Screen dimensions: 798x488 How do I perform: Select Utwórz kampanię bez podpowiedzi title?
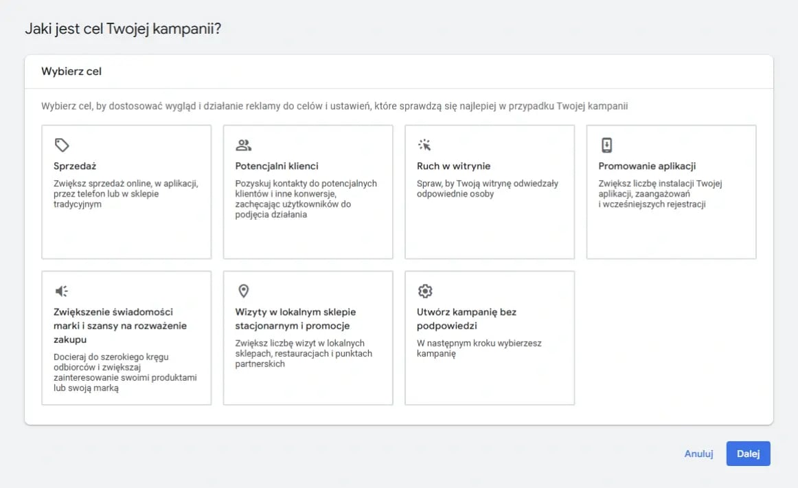[466, 318]
